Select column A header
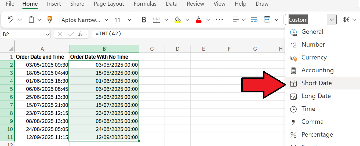 click(x=42, y=49)
